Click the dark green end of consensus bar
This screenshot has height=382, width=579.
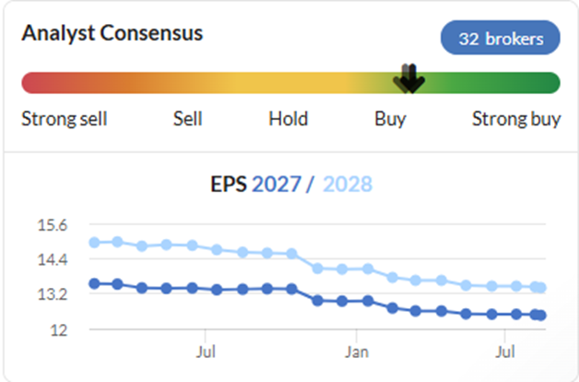pyautogui.click(x=549, y=83)
